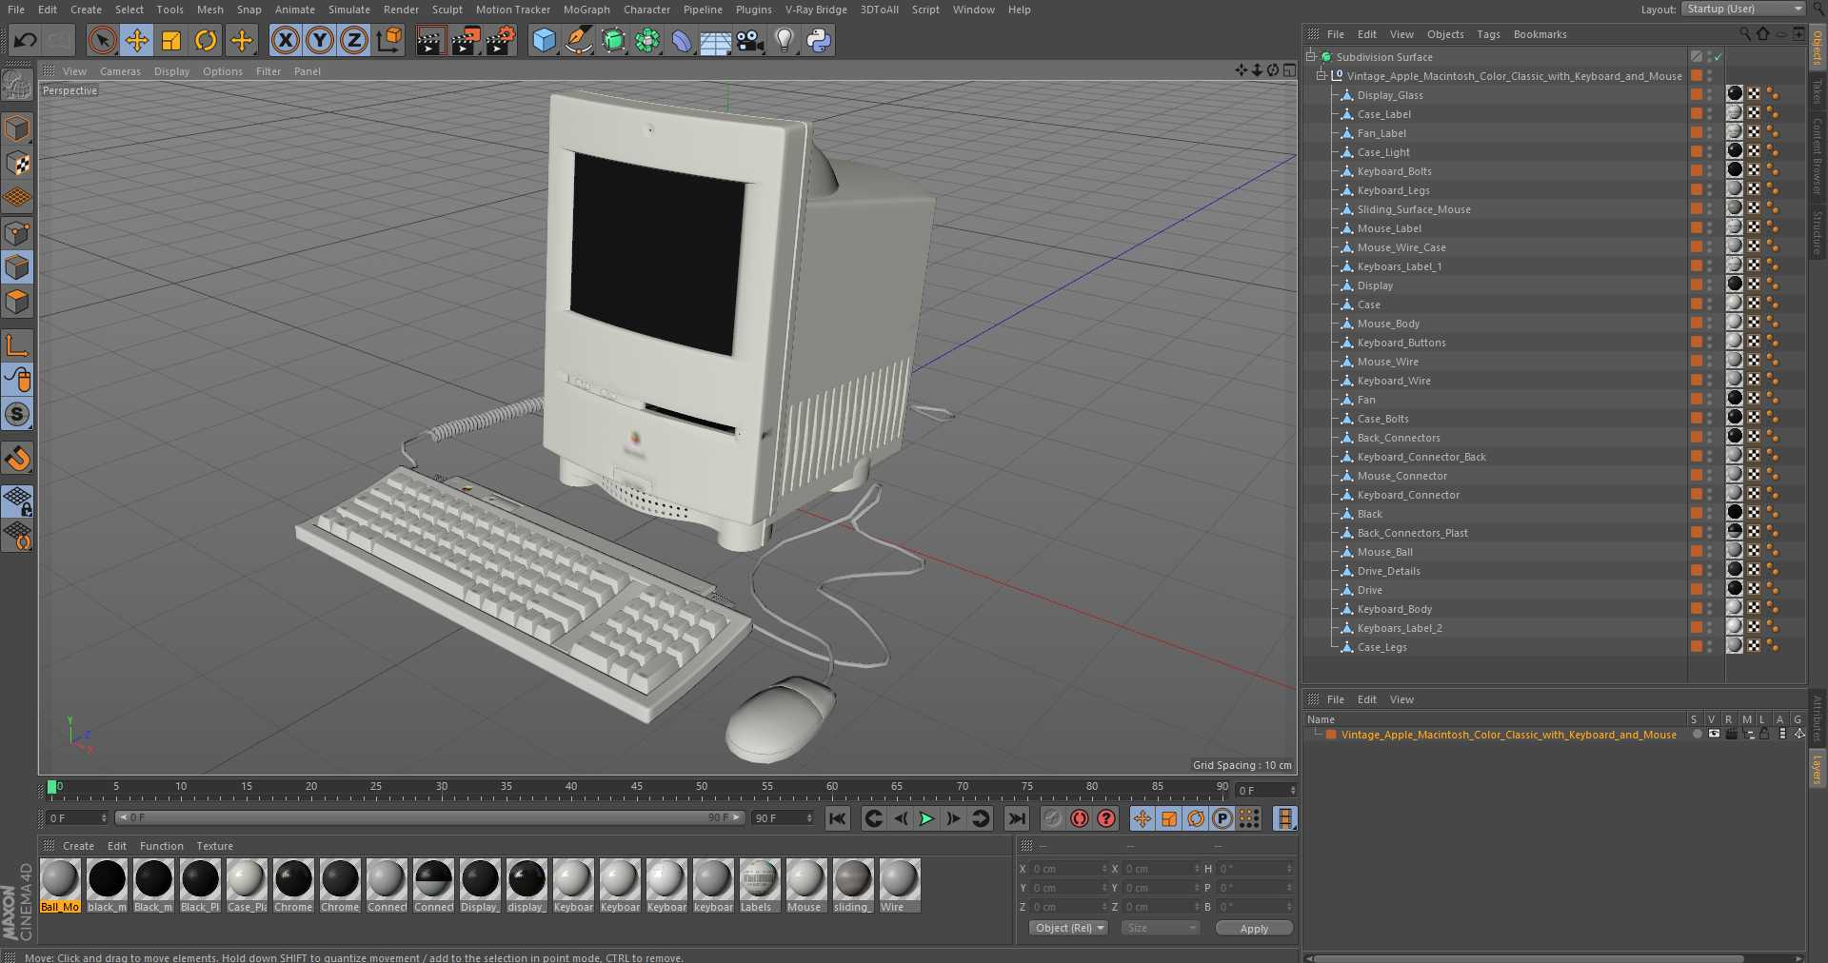Viewport: 1828px width, 963px height.
Task: Go to end of animation
Action: click(x=1017, y=818)
